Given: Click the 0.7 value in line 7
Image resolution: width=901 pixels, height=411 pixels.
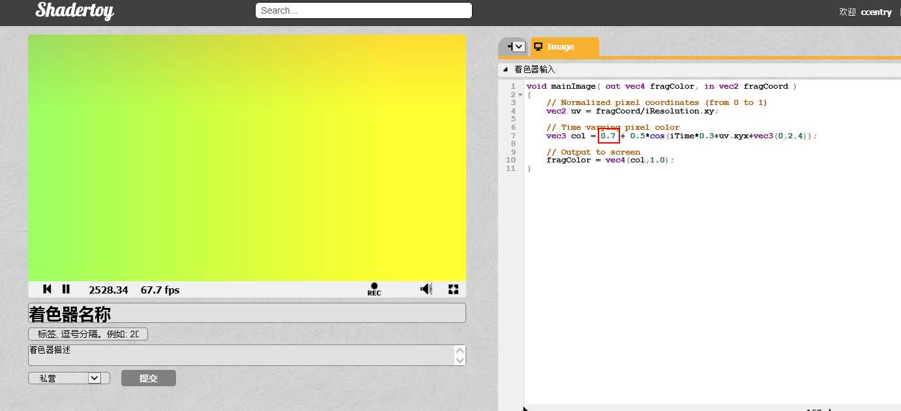Looking at the screenshot, I should (x=608, y=136).
